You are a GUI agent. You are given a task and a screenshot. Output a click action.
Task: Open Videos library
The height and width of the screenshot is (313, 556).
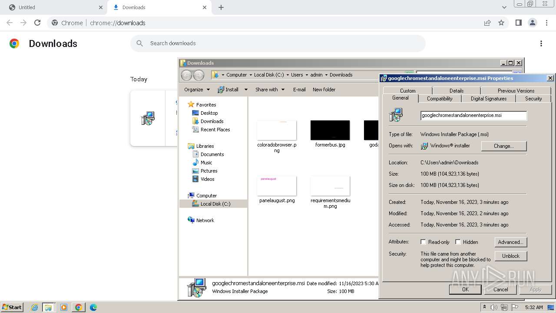click(x=207, y=179)
